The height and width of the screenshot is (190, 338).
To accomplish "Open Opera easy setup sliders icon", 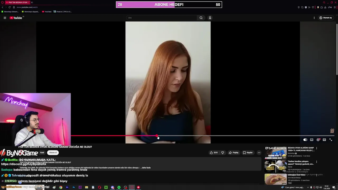I will pos(335,7).
